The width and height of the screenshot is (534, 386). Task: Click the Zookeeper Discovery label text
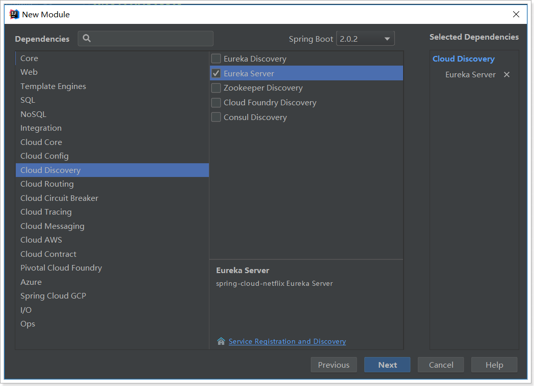pyautogui.click(x=263, y=88)
